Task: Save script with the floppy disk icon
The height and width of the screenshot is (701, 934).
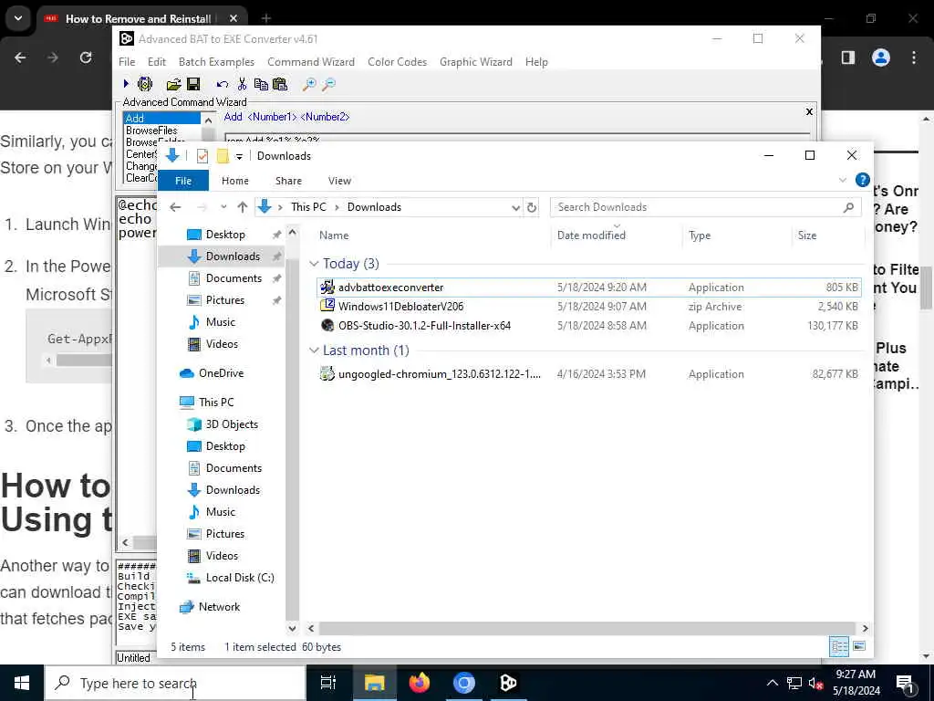Action: point(193,84)
